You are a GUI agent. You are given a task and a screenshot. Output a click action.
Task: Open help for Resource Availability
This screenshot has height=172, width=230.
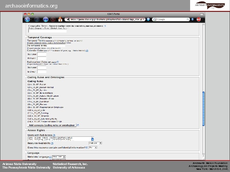coord(52,143)
